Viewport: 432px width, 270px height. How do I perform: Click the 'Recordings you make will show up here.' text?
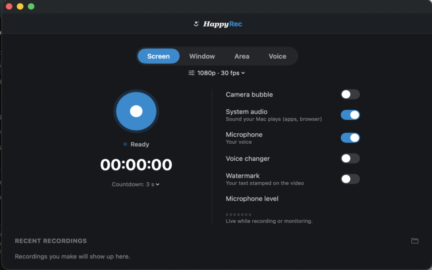(x=73, y=256)
